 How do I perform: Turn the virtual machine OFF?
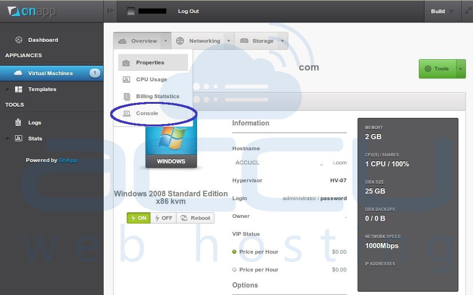coord(163,218)
